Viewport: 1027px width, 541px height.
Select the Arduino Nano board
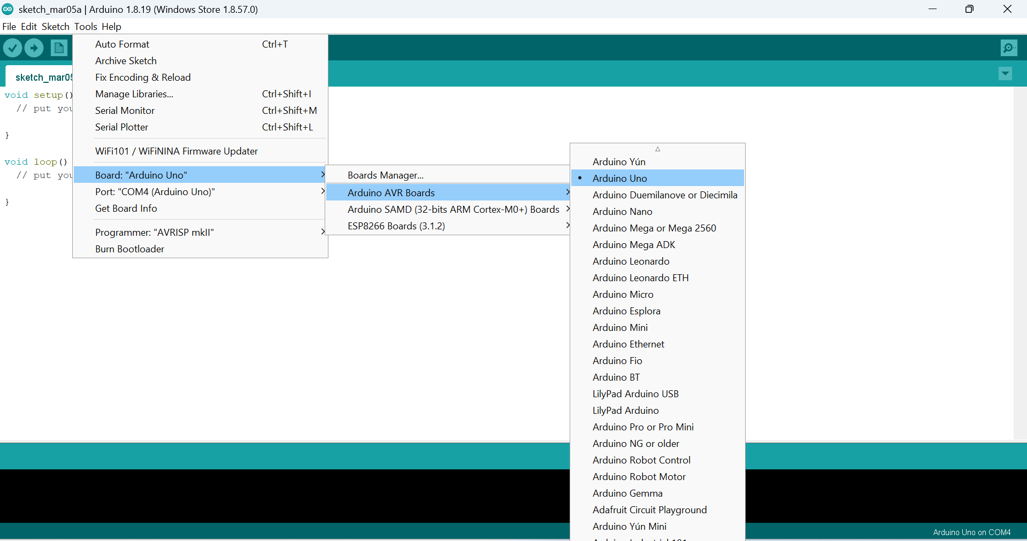click(x=622, y=211)
